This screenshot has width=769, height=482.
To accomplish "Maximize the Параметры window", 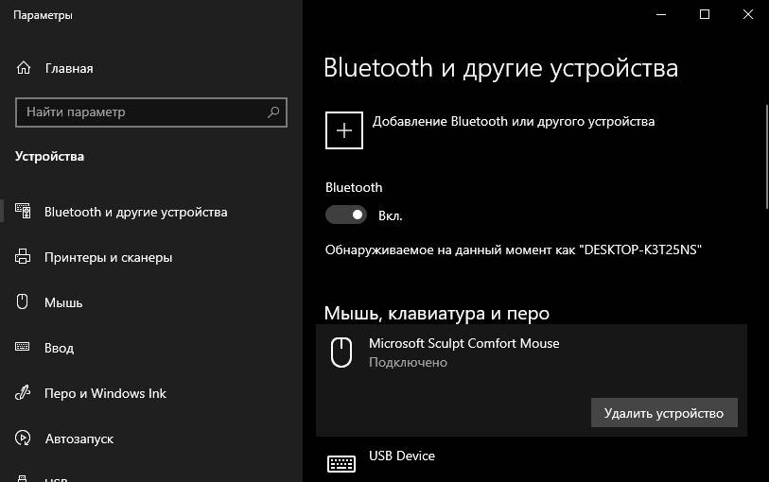I will [x=704, y=14].
